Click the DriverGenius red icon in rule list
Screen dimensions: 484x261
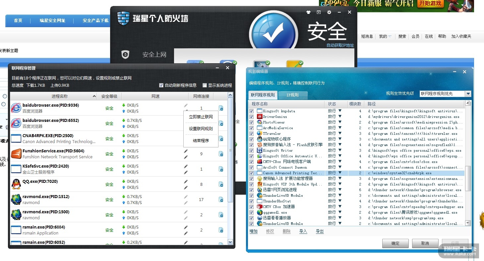pyautogui.click(x=260, y=117)
